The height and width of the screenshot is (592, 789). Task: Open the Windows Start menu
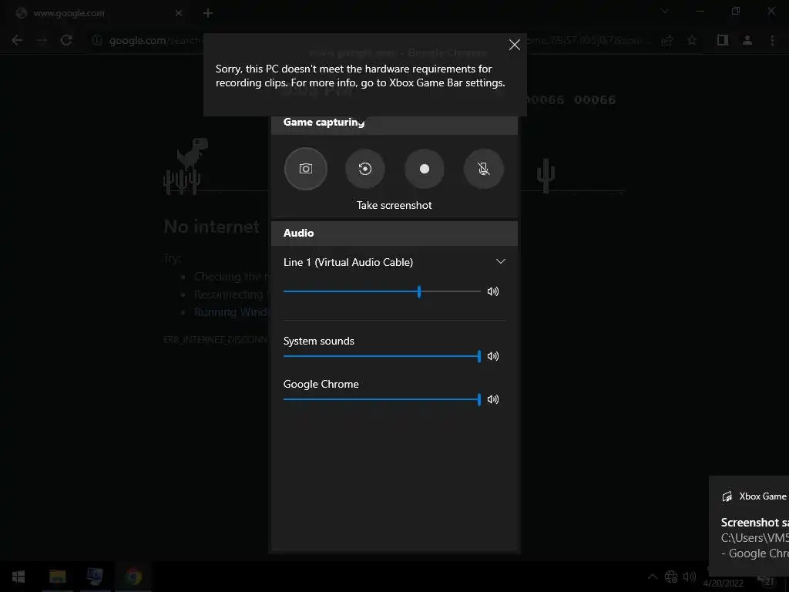18,577
